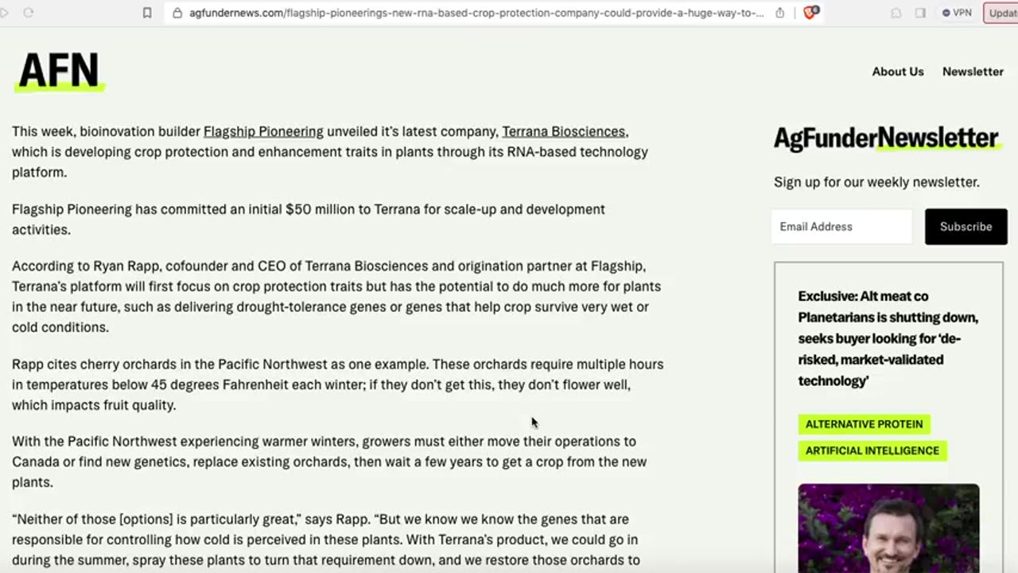Click the Subscribe button
Viewport: 1018px width, 573px height.
click(966, 227)
